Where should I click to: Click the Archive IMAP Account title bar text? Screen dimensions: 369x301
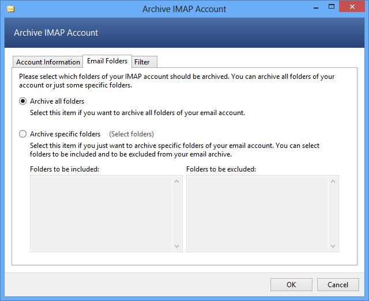(184, 9)
